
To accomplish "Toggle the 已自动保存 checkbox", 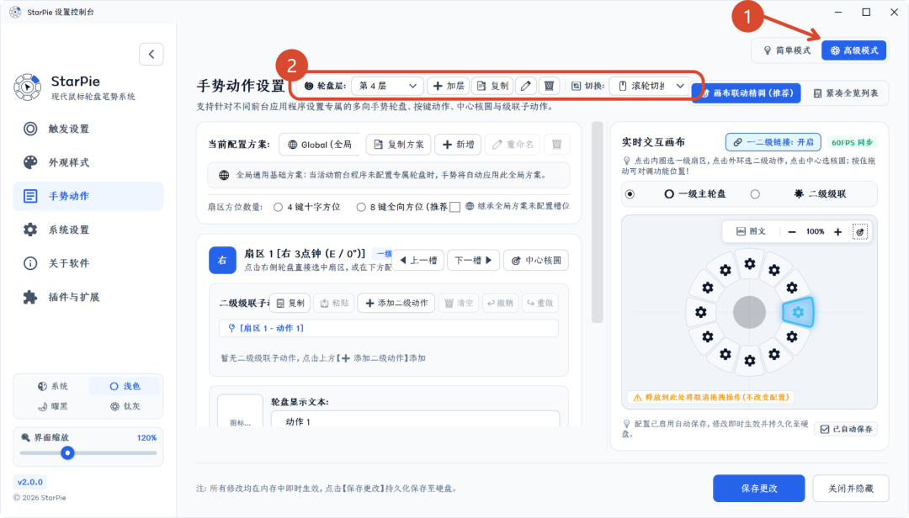I will pyautogui.click(x=825, y=430).
